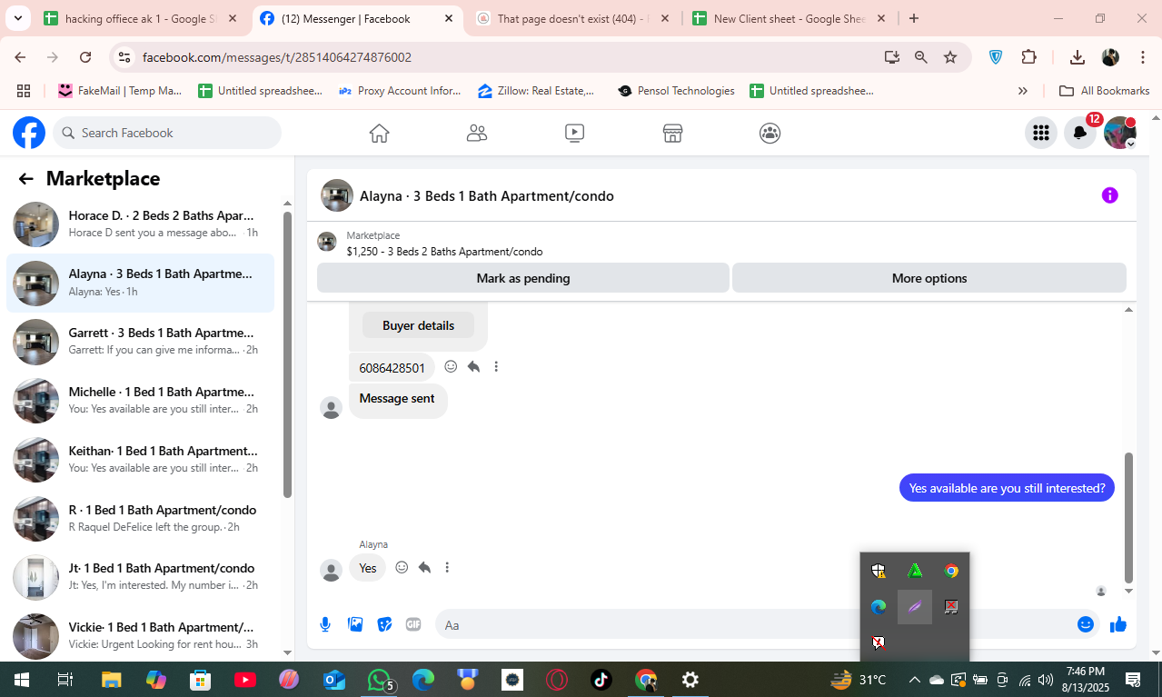1162x697 pixels.
Task: Open the Friends icon in top navigation
Action: tap(477, 133)
